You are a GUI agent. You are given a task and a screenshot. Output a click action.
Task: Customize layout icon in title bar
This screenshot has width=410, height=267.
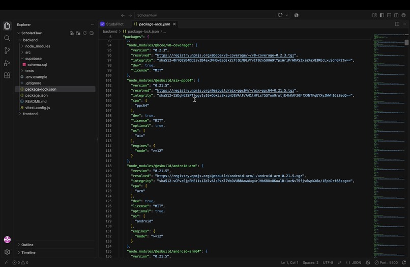click(x=374, y=15)
